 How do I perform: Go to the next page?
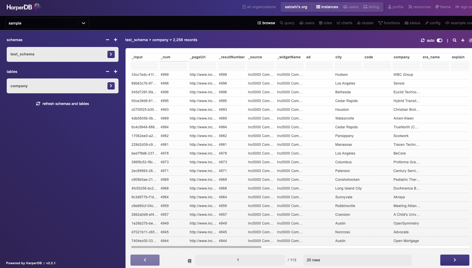[455, 260]
